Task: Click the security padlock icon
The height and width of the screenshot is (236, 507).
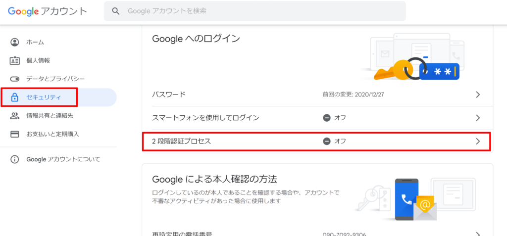Action: 15,97
